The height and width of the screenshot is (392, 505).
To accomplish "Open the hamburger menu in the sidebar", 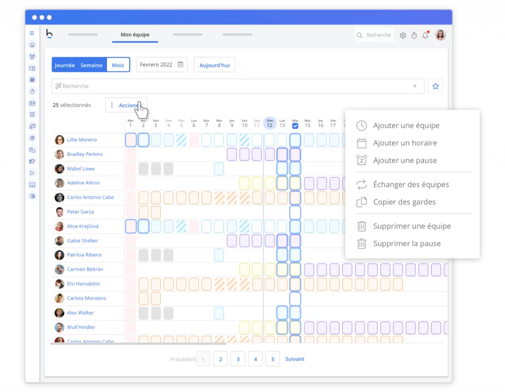I will pyautogui.click(x=32, y=34).
